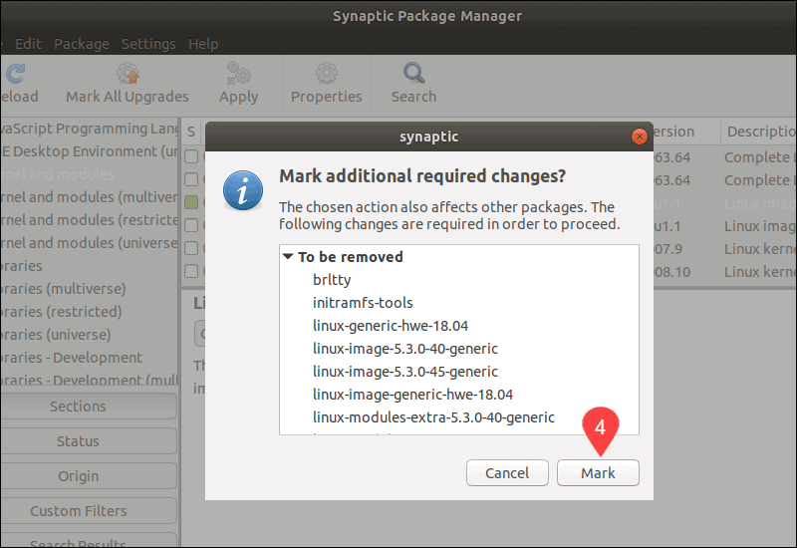This screenshot has height=548, width=797.
Task: Select initramfs-tools in the list
Action: [363, 303]
